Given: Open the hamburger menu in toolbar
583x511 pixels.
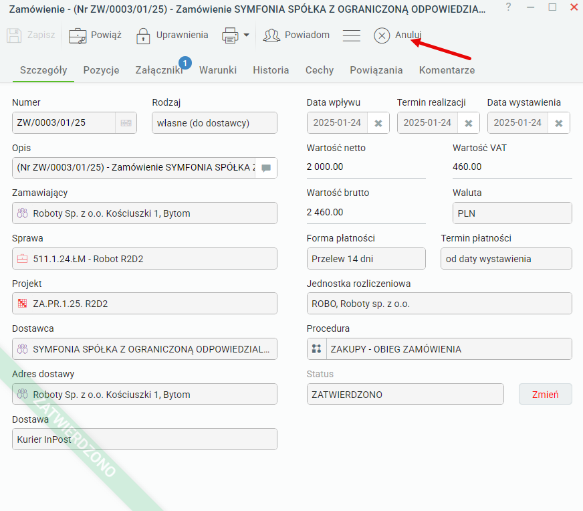Looking at the screenshot, I should click(352, 35).
